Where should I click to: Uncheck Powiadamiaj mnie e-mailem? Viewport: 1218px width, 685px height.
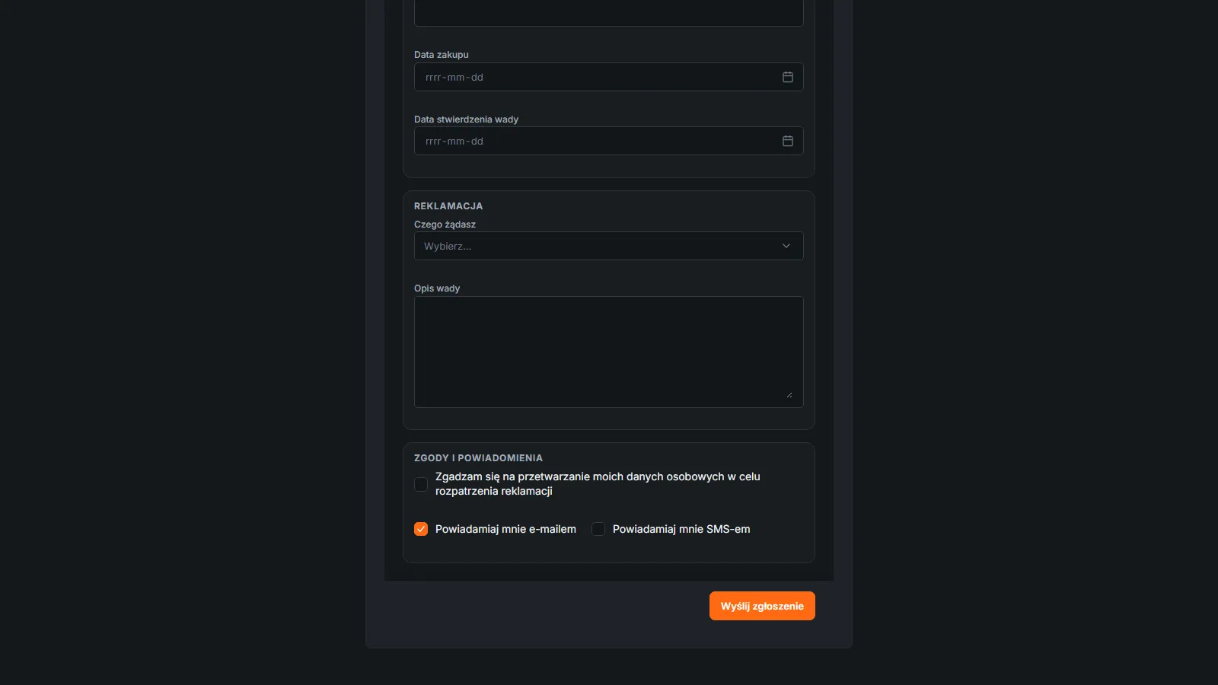(x=421, y=529)
